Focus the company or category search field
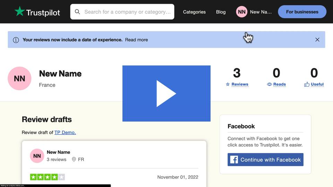 (122, 12)
